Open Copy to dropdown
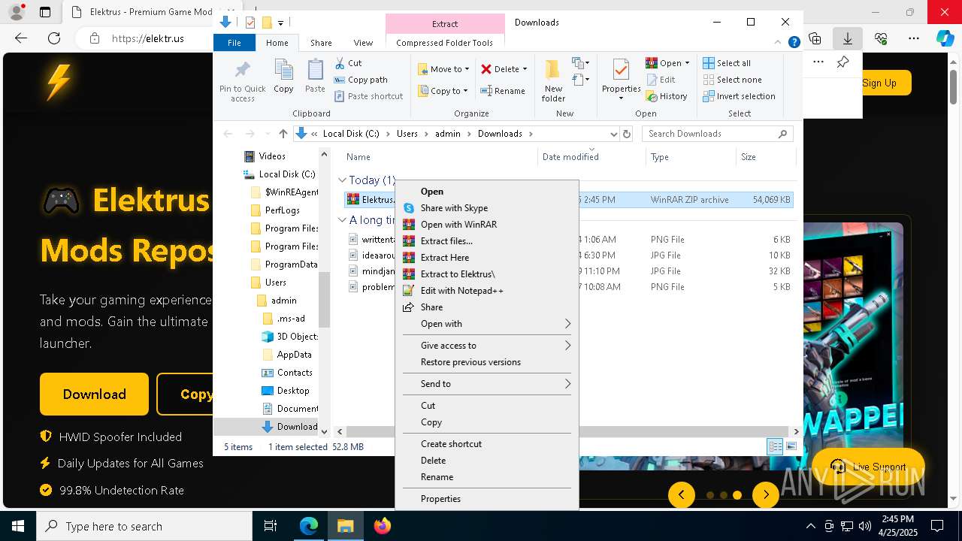Screen dimensions: 962x541 [443, 91]
